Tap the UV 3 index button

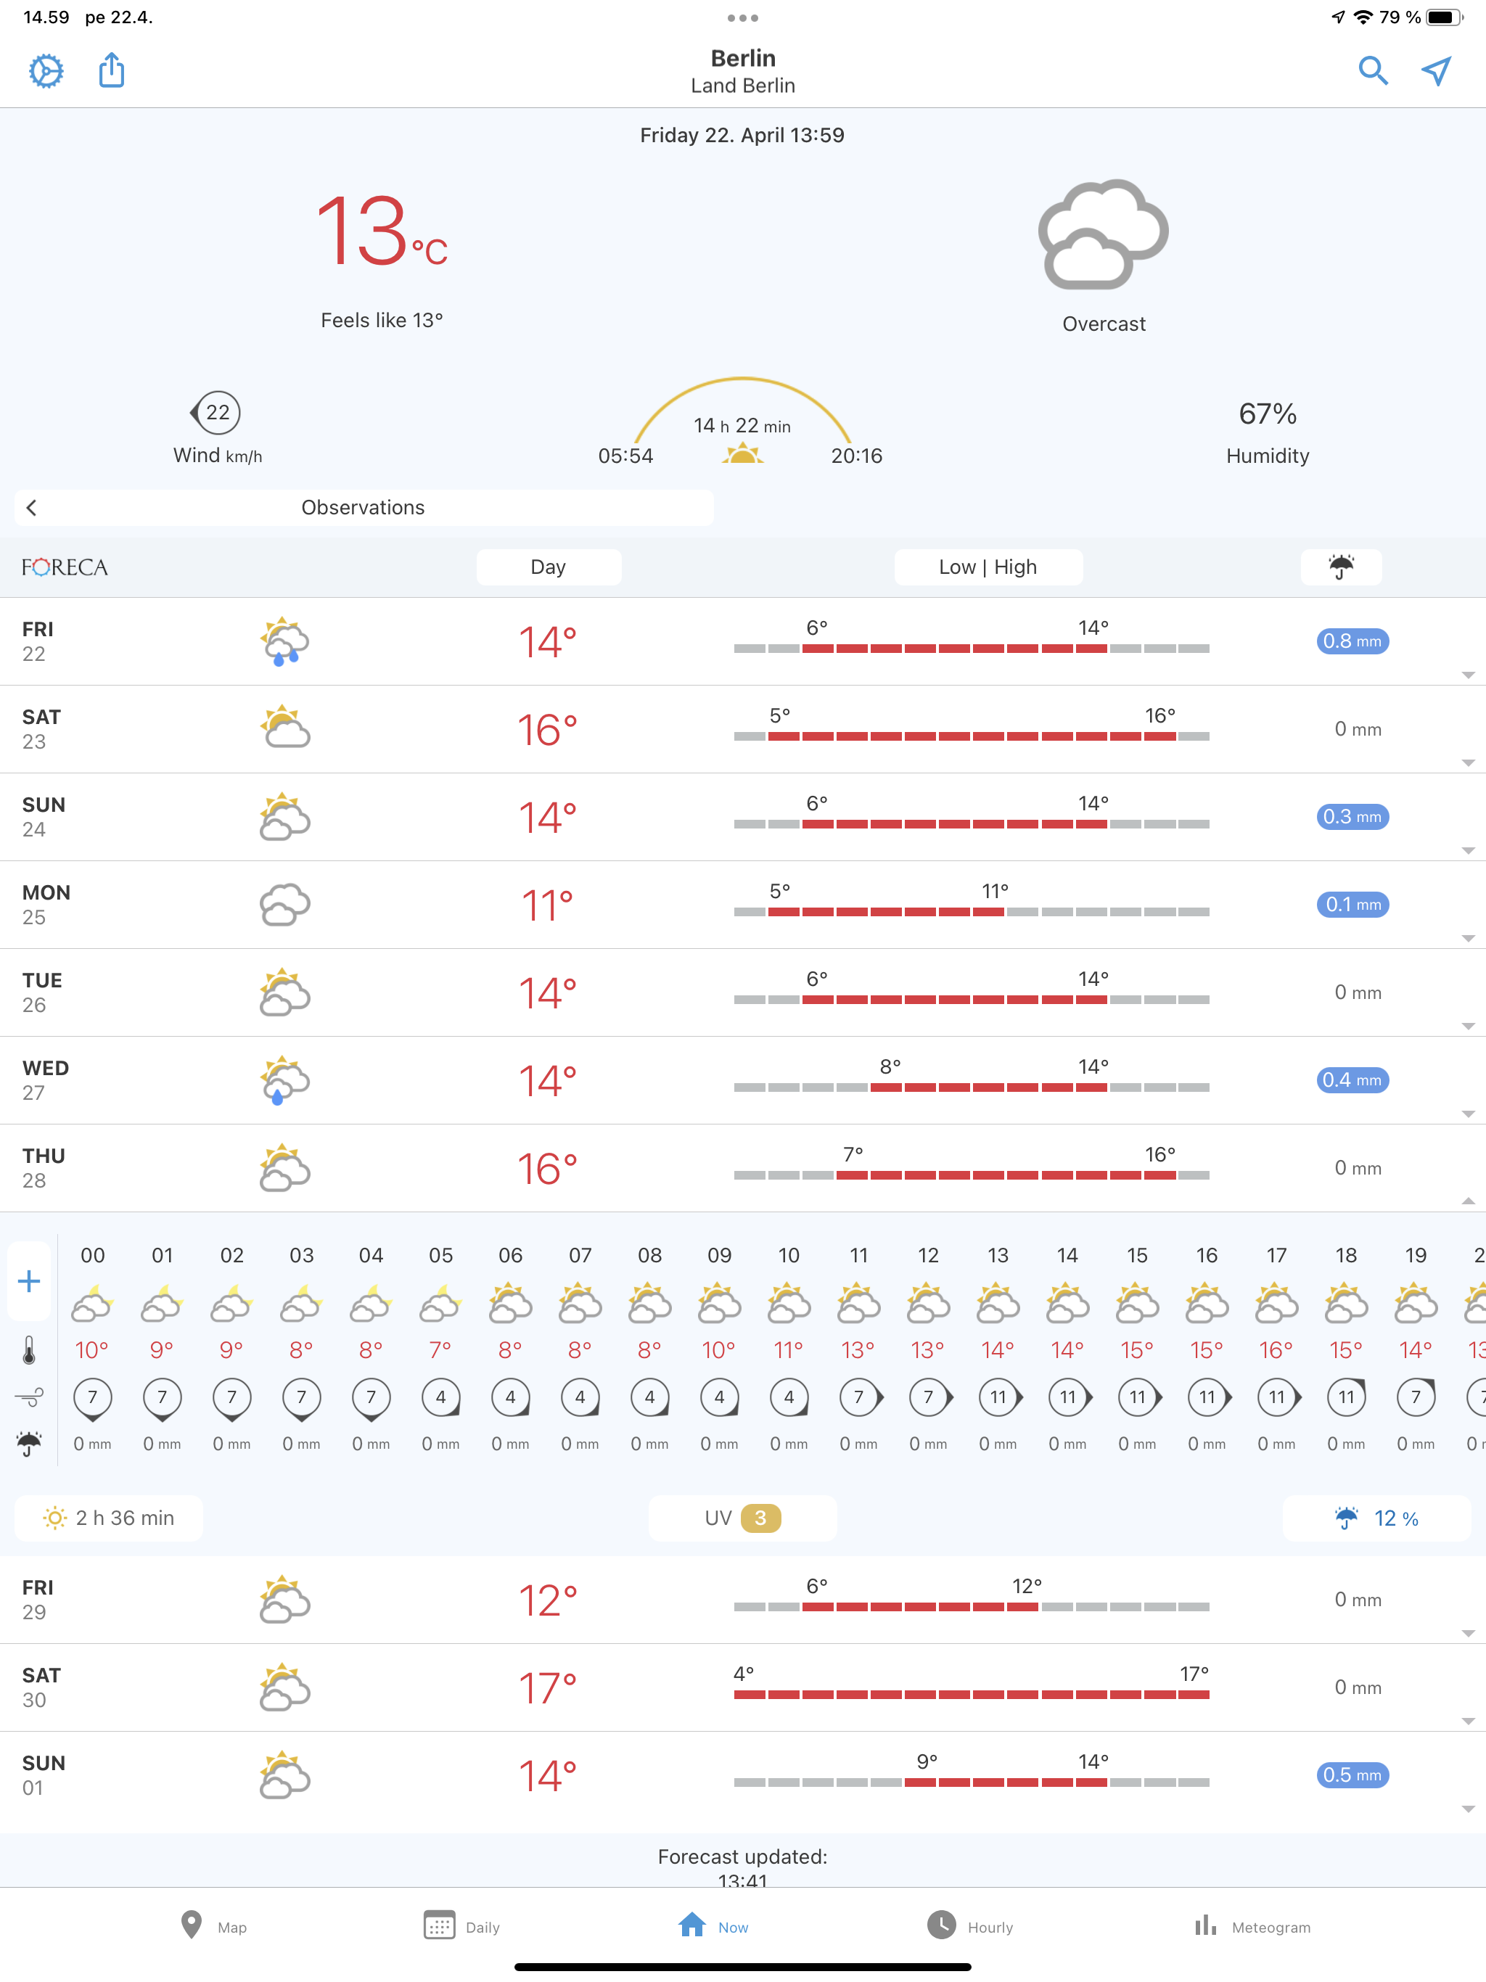[742, 1518]
